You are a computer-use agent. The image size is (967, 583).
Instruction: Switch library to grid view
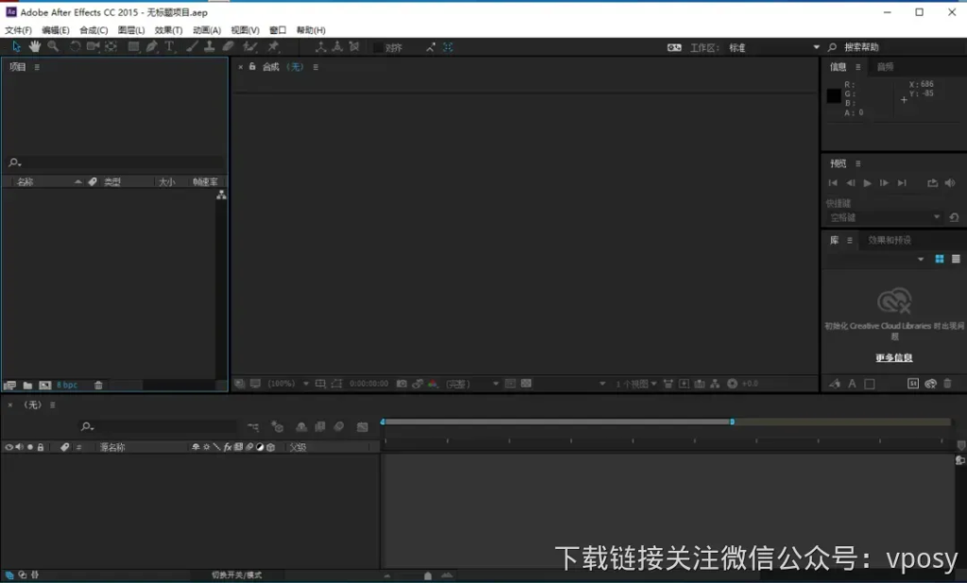point(940,259)
